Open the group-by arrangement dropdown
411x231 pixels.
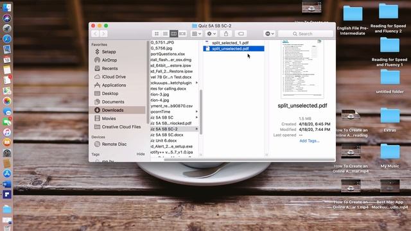click(x=197, y=33)
